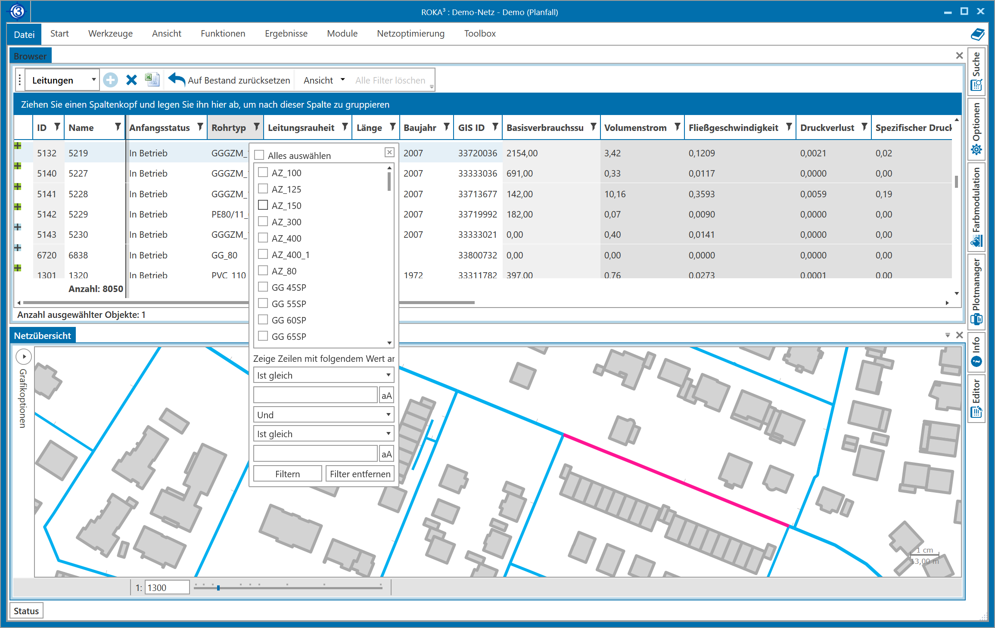The image size is (995, 628).
Task: Tick the GG 60SP checkbox
Action: pyautogui.click(x=263, y=320)
